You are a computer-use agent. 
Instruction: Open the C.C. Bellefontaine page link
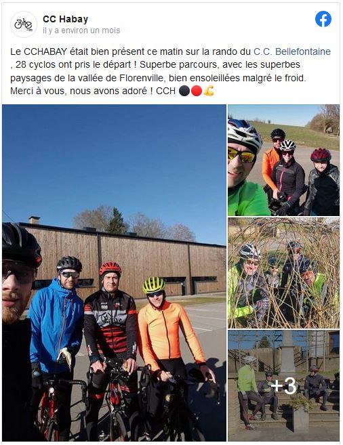292,51
